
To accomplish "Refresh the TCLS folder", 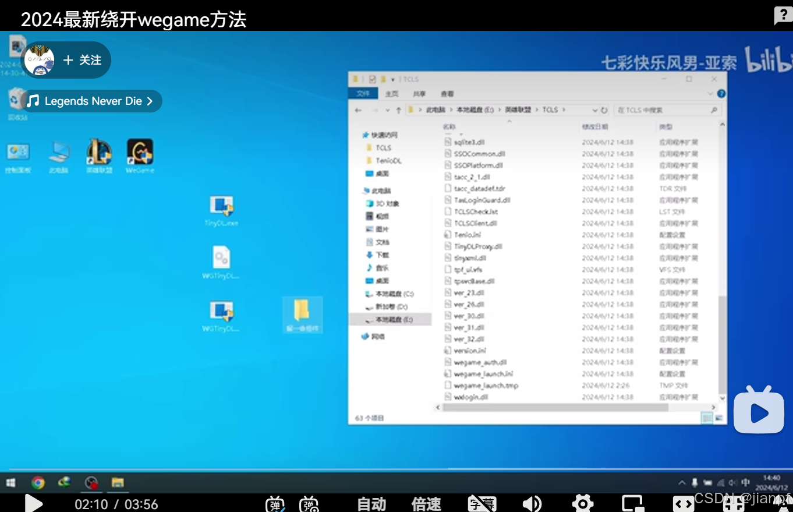I will point(604,110).
